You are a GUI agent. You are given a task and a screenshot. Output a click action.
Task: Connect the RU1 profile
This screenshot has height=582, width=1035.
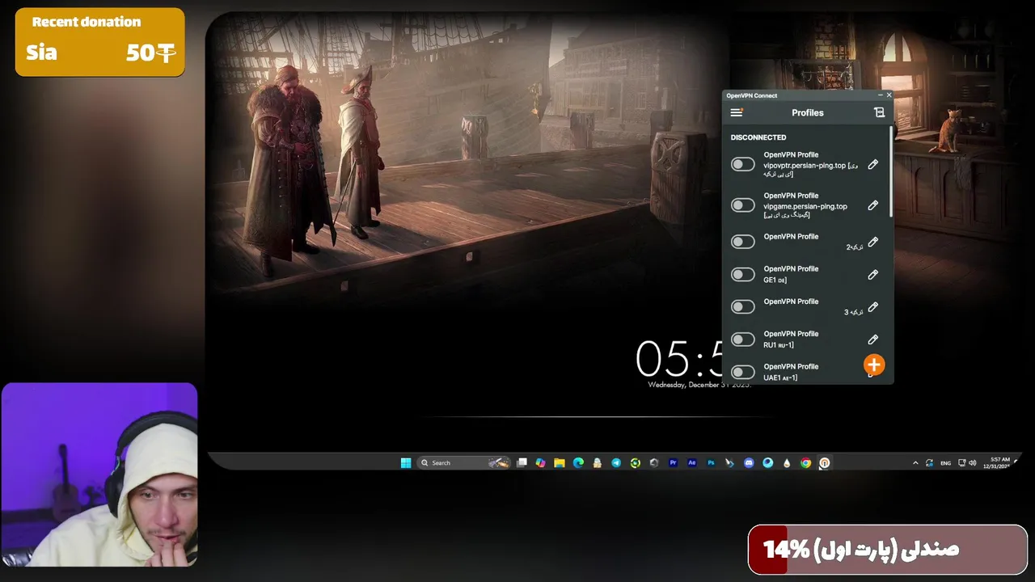click(x=742, y=339)
